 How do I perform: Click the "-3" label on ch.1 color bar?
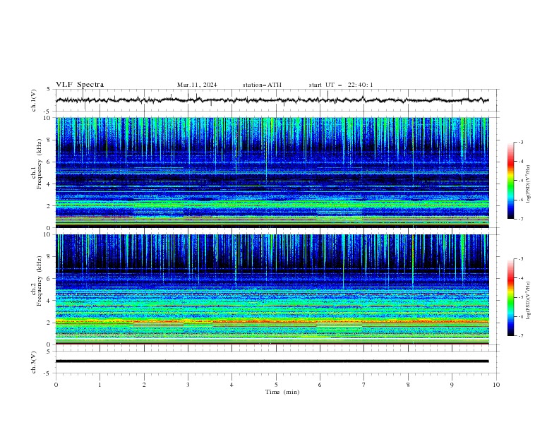pos(521,142)
